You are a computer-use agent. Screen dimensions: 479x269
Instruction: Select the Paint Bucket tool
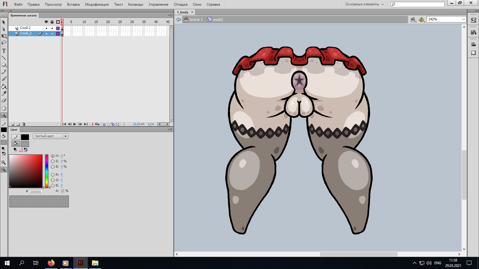click(4, 87)
